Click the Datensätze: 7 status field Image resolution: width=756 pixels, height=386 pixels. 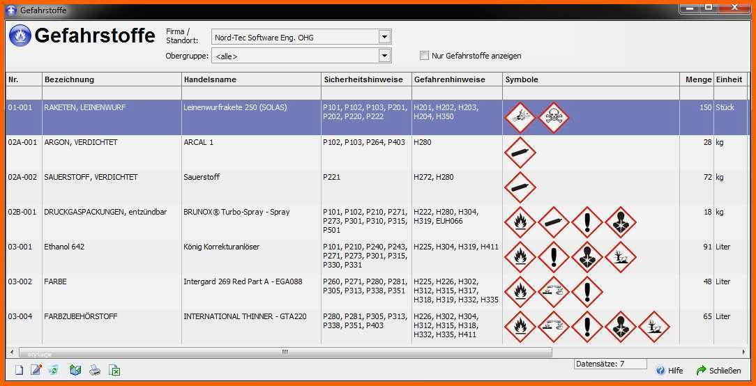[610, 364]
